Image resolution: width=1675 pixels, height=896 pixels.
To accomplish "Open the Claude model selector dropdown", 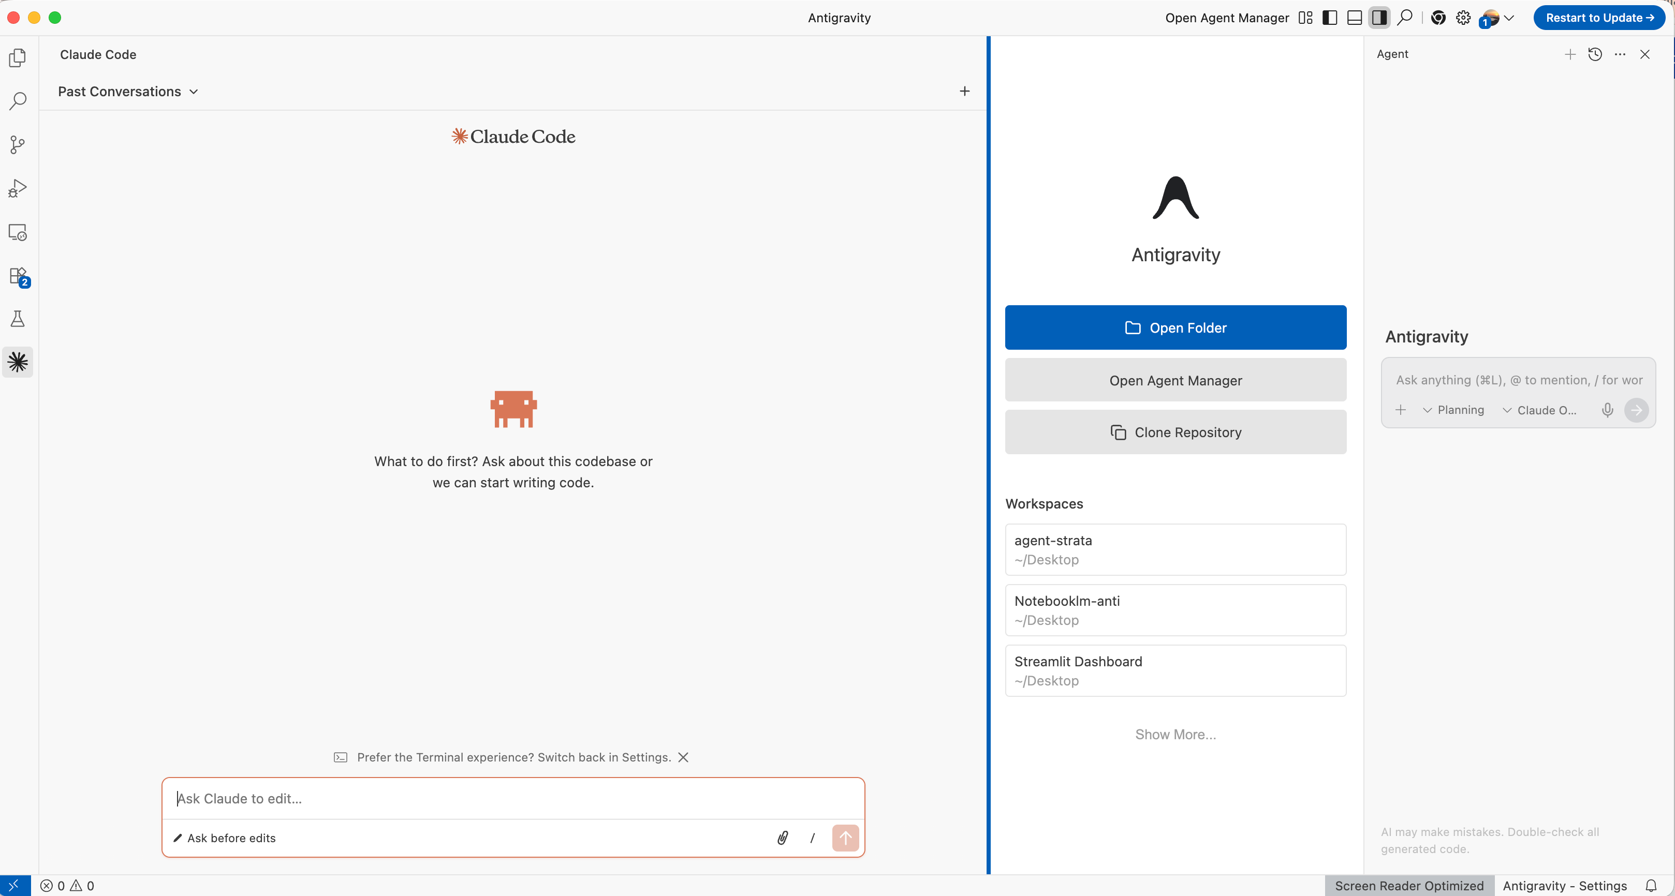I will click(x=1539, y=410).
